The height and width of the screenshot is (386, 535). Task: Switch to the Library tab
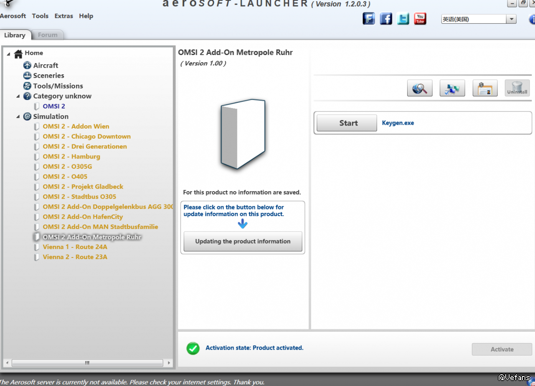pos(15,35)
